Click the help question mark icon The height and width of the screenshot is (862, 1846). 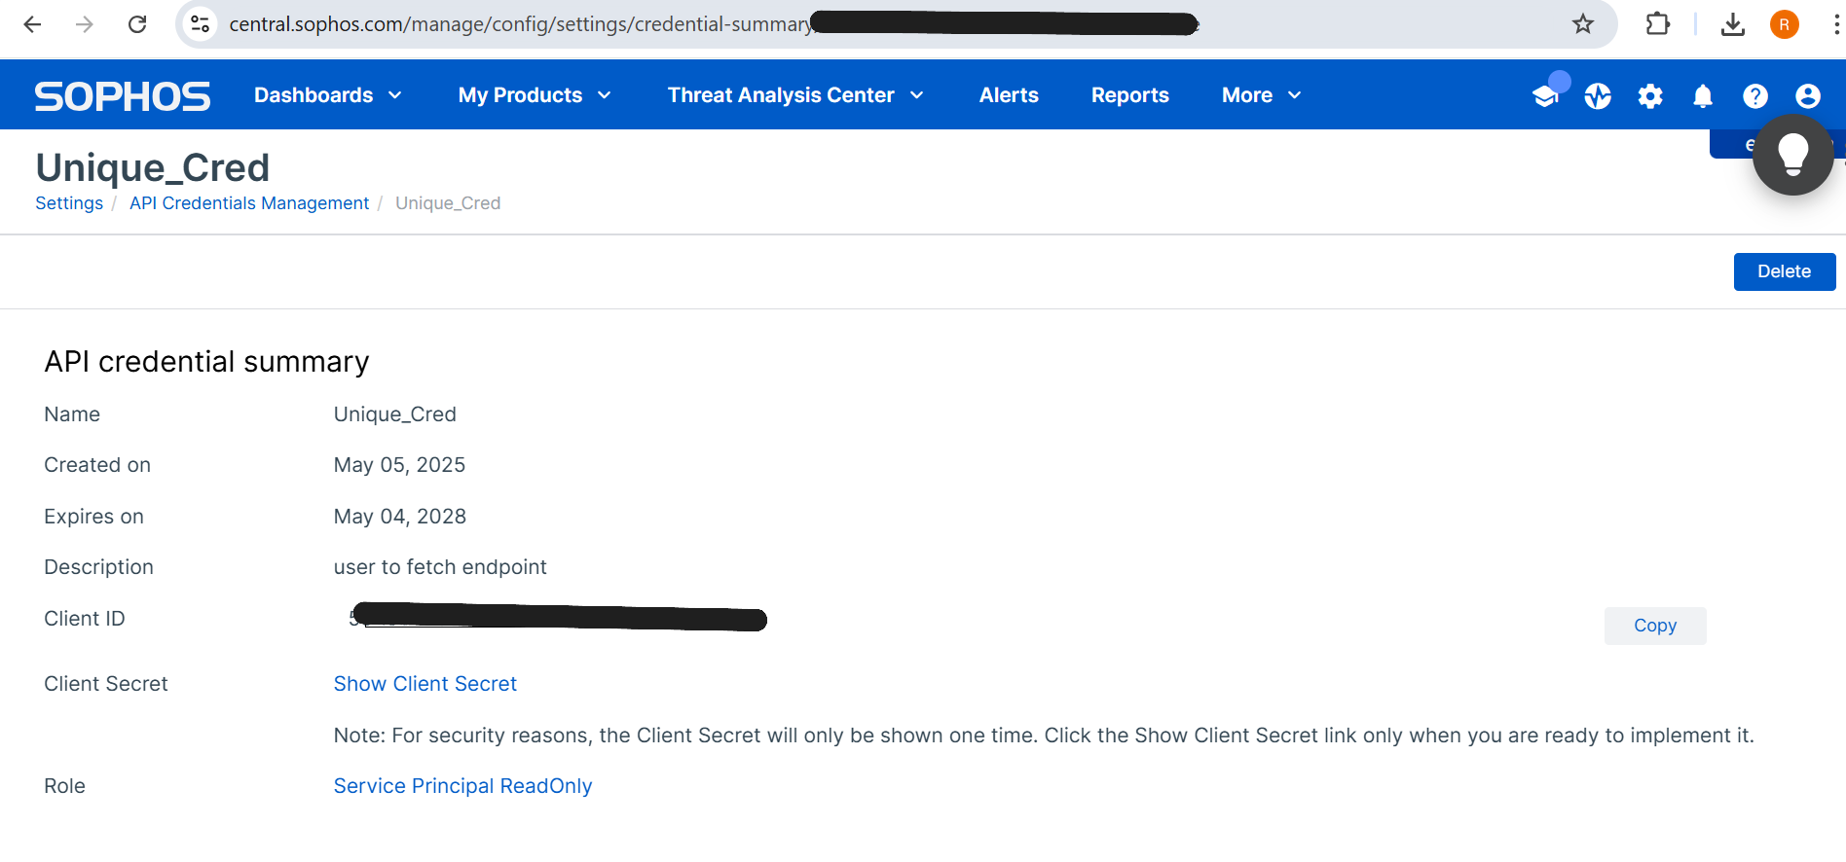[1755, 95]
